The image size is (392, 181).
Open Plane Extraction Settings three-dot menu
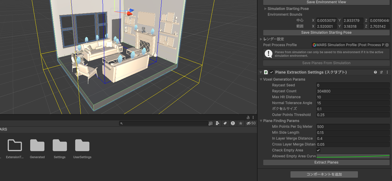(387, 72)
